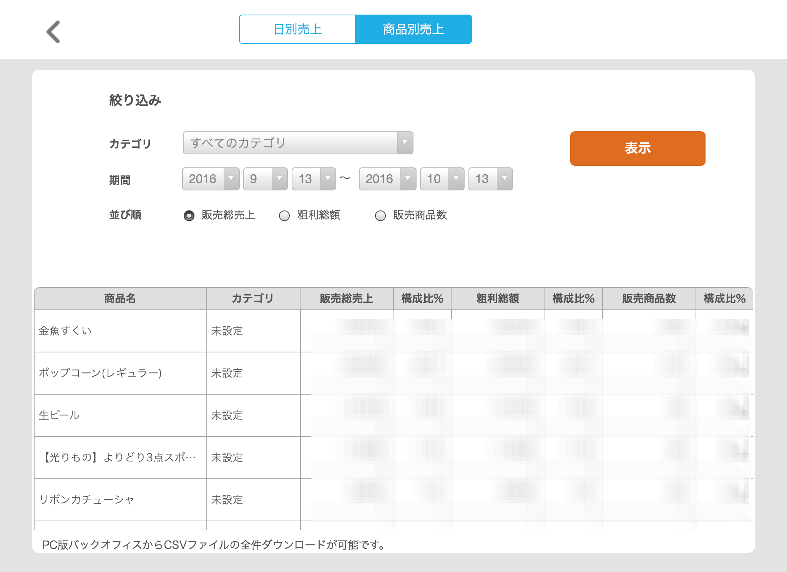Select 販売商品数 sort radio button
The height and width of the screenshot is (572, 787).
[380, 216]
